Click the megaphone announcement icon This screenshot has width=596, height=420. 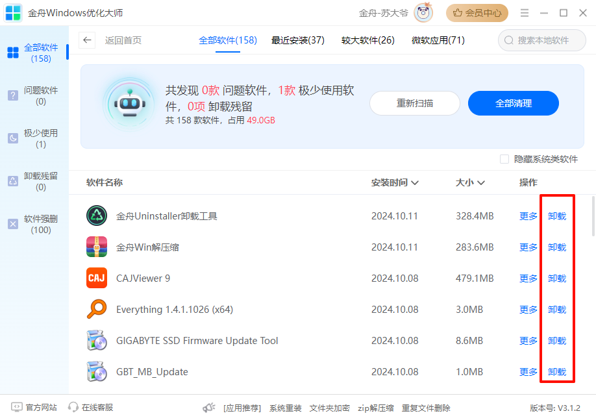(208, 408)
